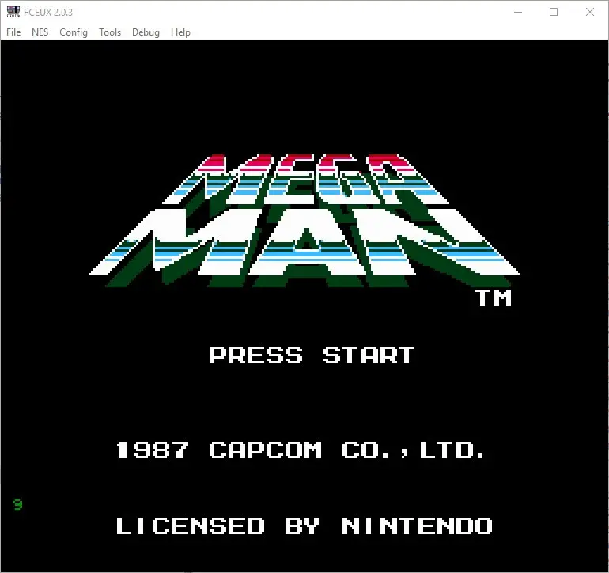Click the FCEUX app icon in title bar
609x573 pixels.
pyautogui.click(x=13, y=12)
